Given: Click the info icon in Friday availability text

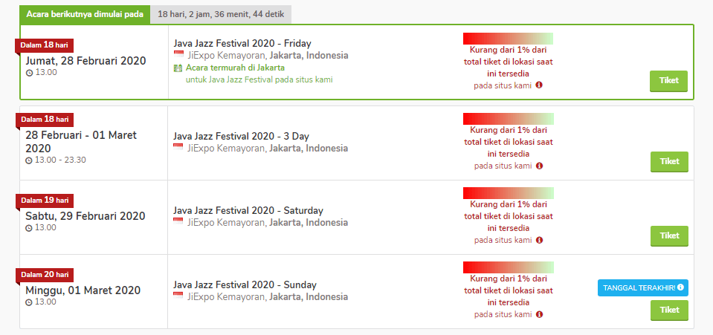Looking at the screenshot, I should click(x=539, y=85).
